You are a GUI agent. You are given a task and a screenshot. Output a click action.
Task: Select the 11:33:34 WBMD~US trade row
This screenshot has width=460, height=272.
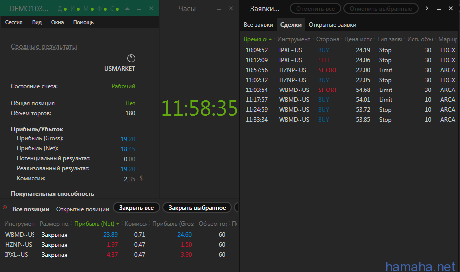tap(350, 120)
